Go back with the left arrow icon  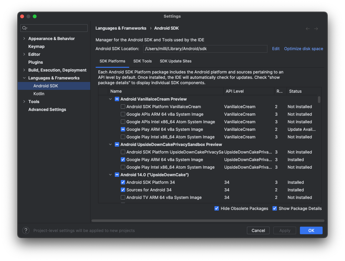[308, 29]
